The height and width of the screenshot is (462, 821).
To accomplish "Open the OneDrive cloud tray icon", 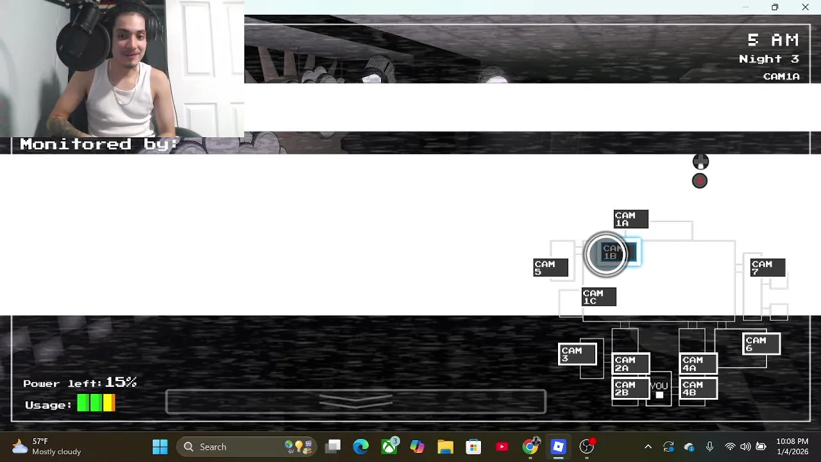I will (x=689, y=447).
